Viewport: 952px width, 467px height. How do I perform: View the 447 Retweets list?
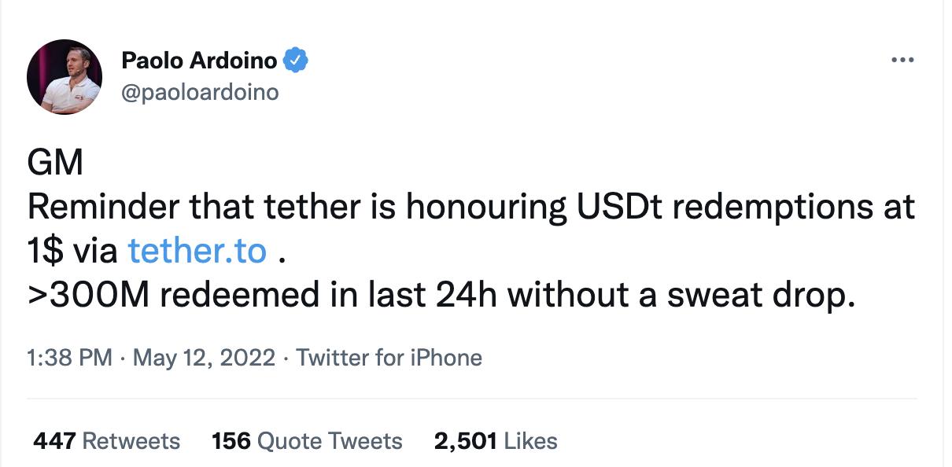pyautogui.click(x=106, y=441)
